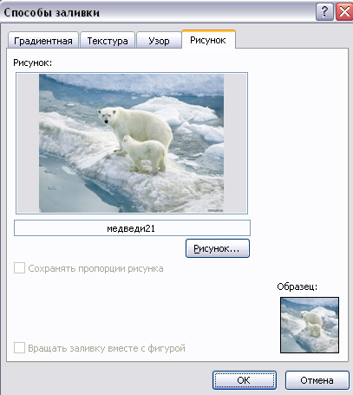
Task: Click the Образец: label
Action: [x=297, y=286]
